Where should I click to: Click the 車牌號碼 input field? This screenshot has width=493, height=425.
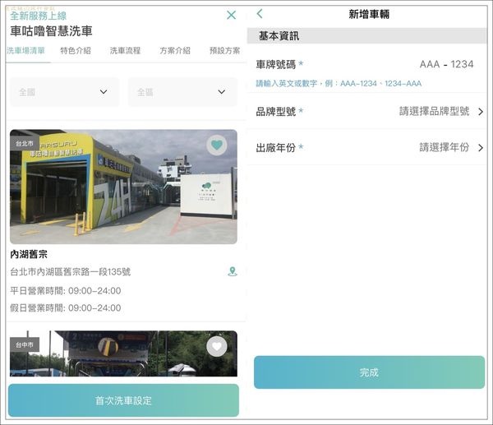click(x=446, y=64)
